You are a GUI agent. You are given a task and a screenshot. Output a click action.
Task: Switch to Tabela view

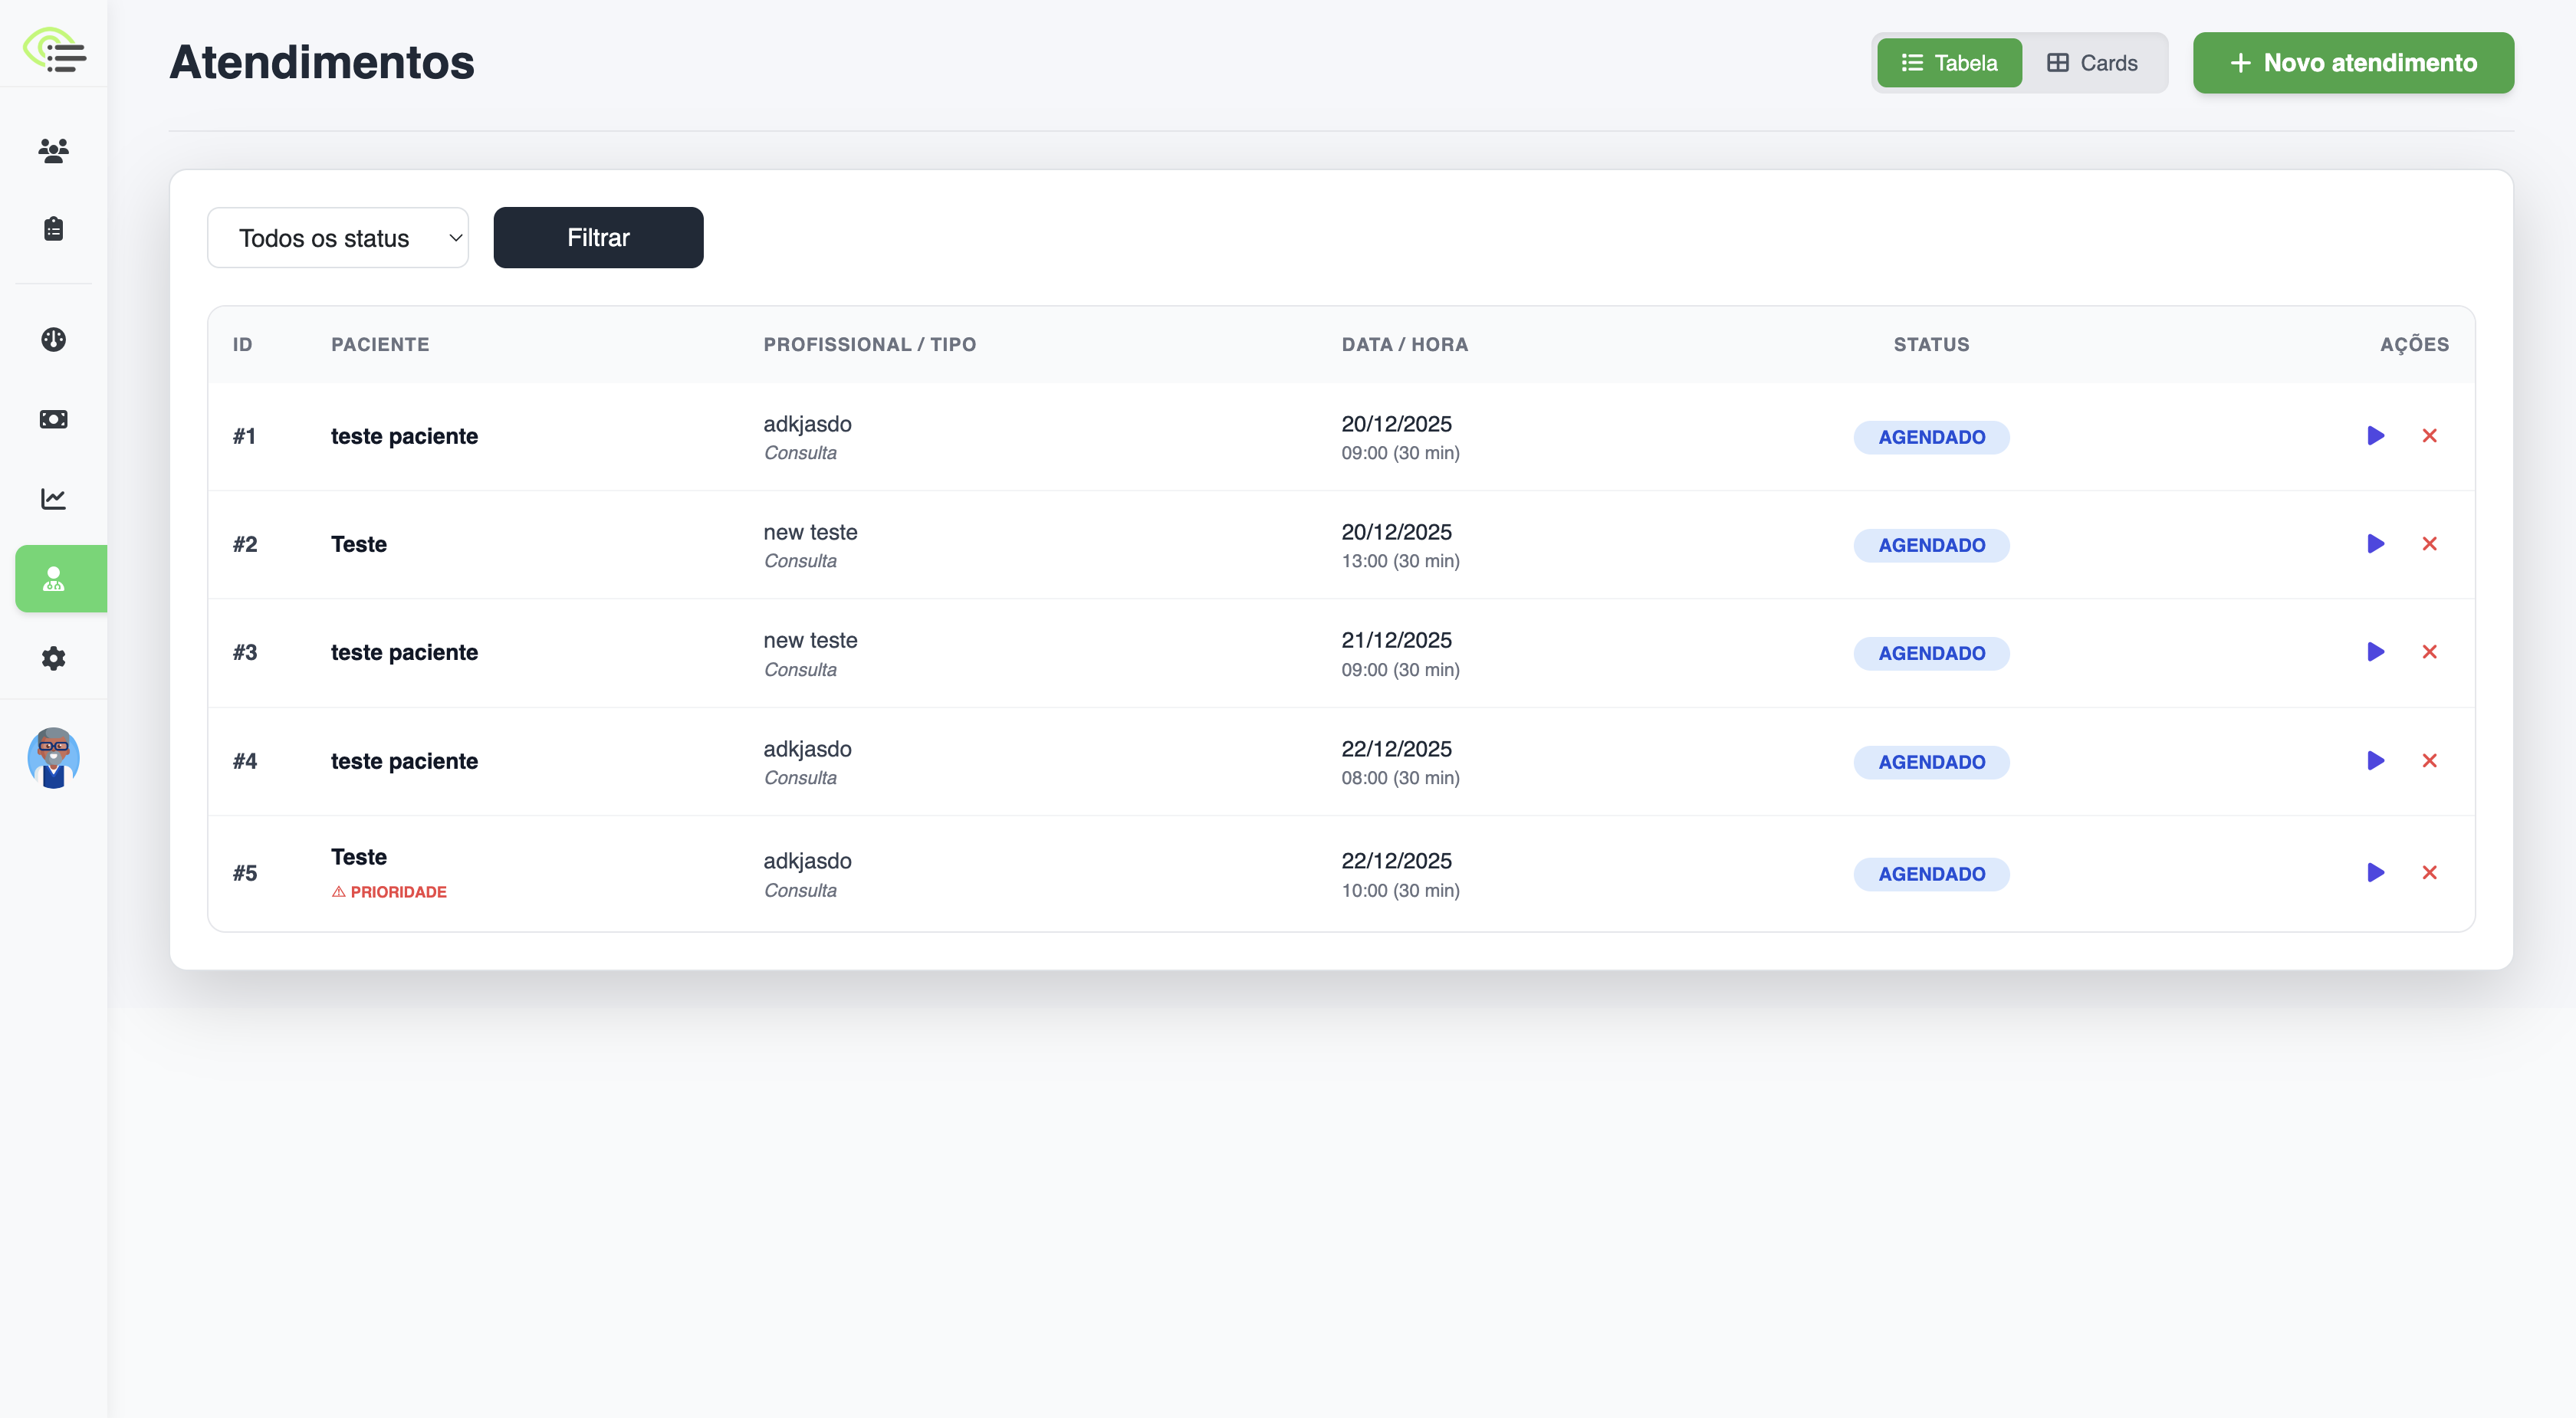click(x=1949, y=63)
